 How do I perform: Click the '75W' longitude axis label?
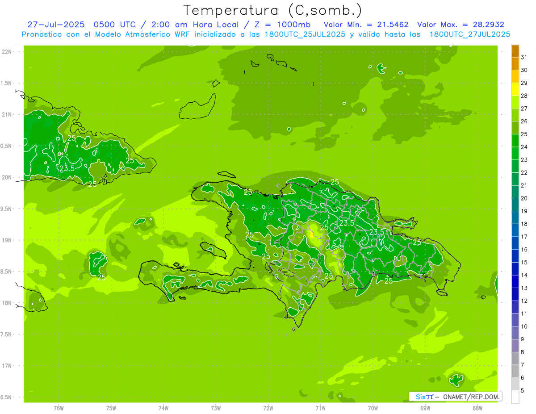[111, 408]
